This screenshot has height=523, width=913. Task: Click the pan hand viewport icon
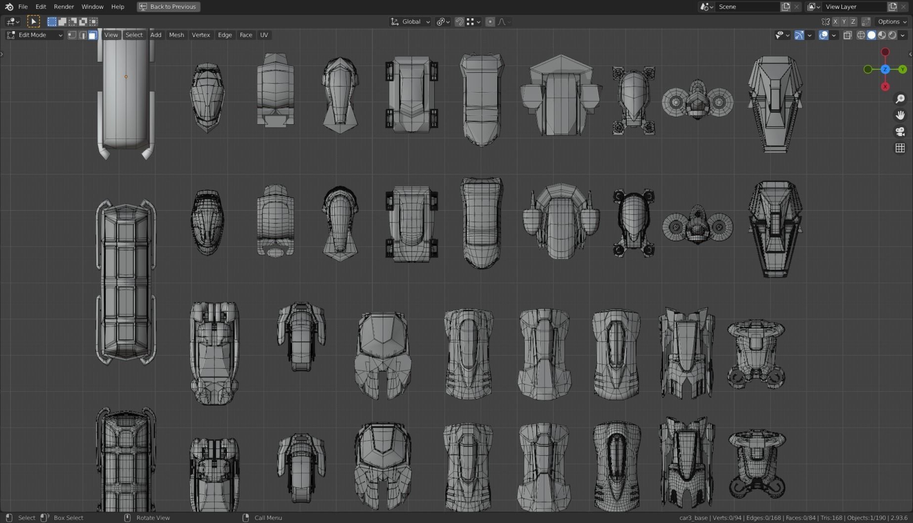900,115
